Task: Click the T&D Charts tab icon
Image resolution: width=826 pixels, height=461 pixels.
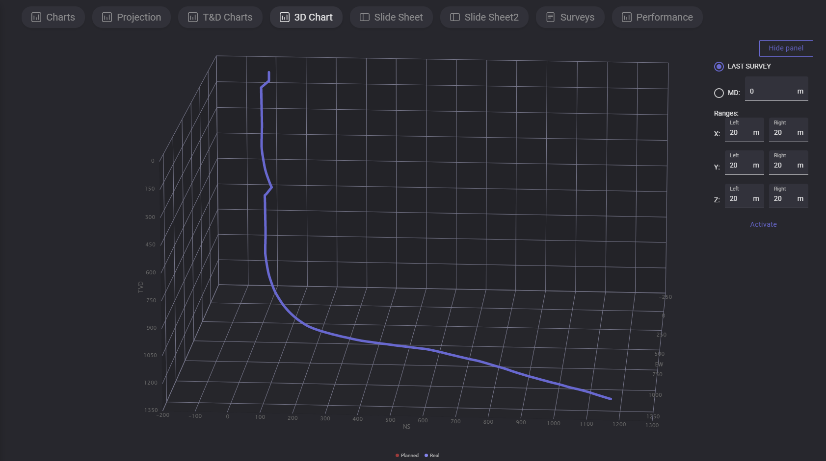Action: [x=193, y=17]
